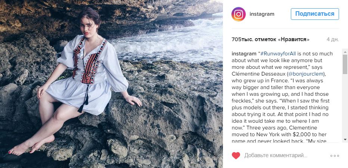
Task: Click the 4 дн. post timestamp
Action: [332, 39]
